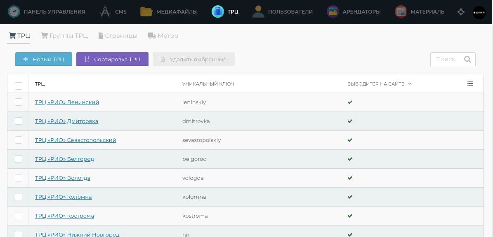Select the key text kostroma
This screenshot has width=493, height=237.
[x=195, y=216]
